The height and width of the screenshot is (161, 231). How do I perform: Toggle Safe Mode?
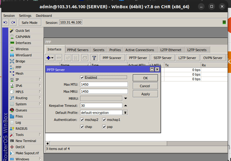[x=30, y=23]
